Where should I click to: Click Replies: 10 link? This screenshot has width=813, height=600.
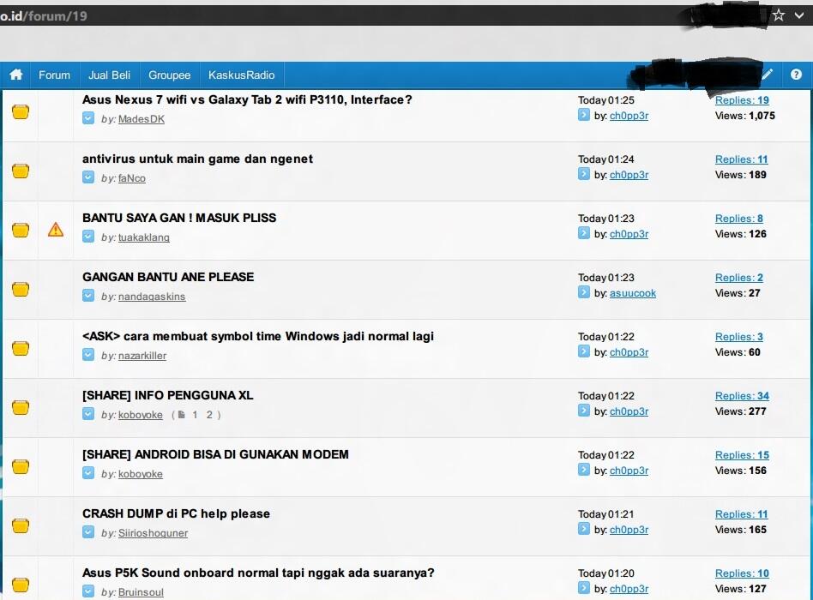pyautogui.click(x=742, y=573)
